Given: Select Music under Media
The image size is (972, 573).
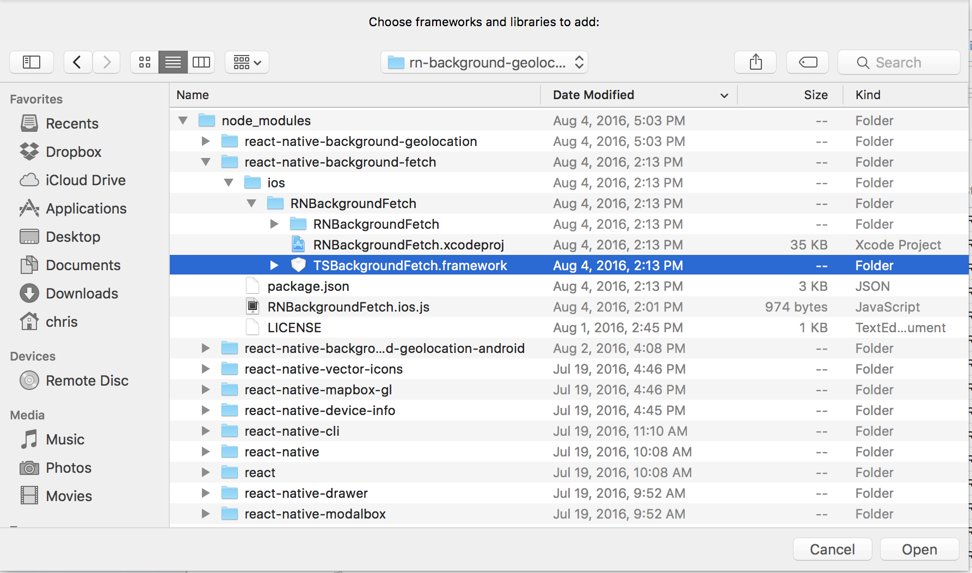Looking at the screenshot, I should point(65,440).
